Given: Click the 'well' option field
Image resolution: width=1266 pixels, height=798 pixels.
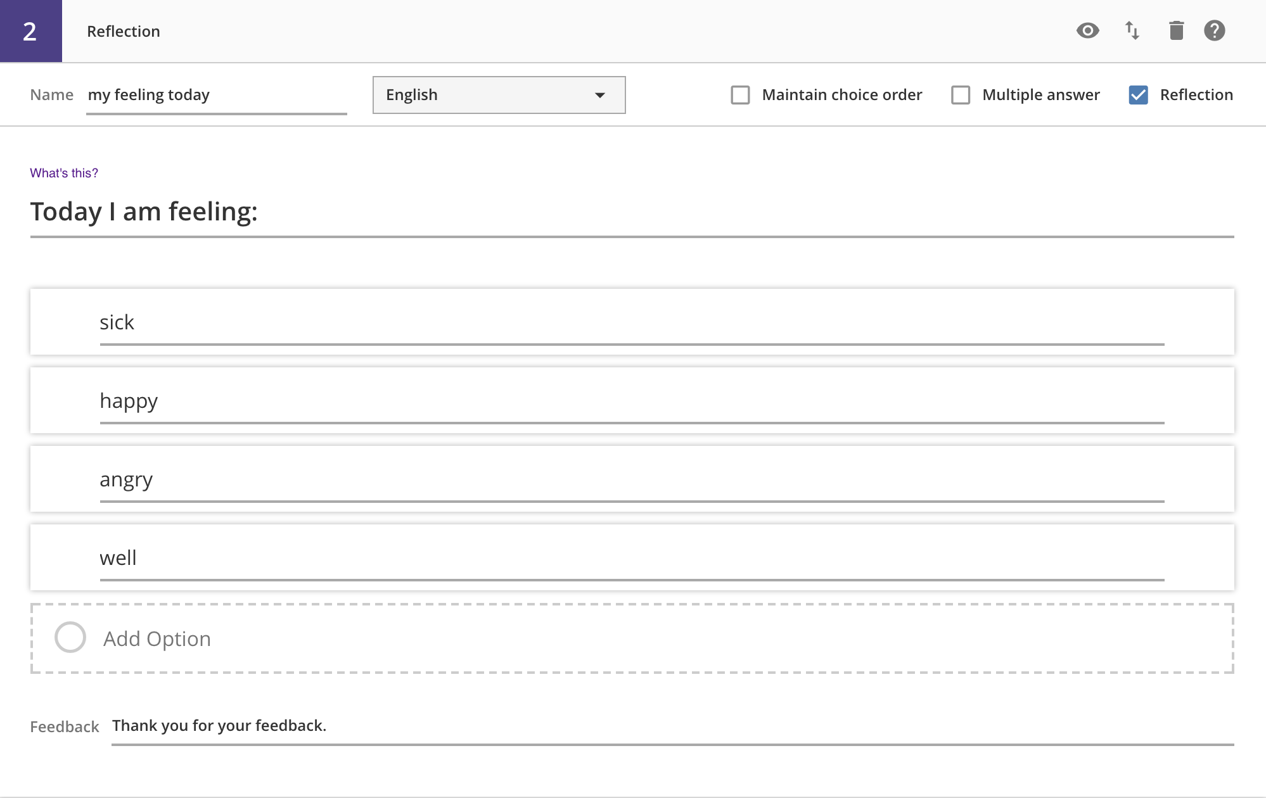Looking at the screenshot, I should (631, 559).
